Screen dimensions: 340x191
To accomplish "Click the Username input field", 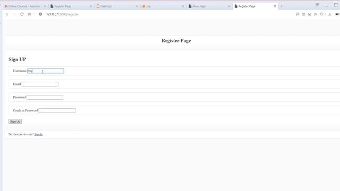I will (x=46, y=71).
